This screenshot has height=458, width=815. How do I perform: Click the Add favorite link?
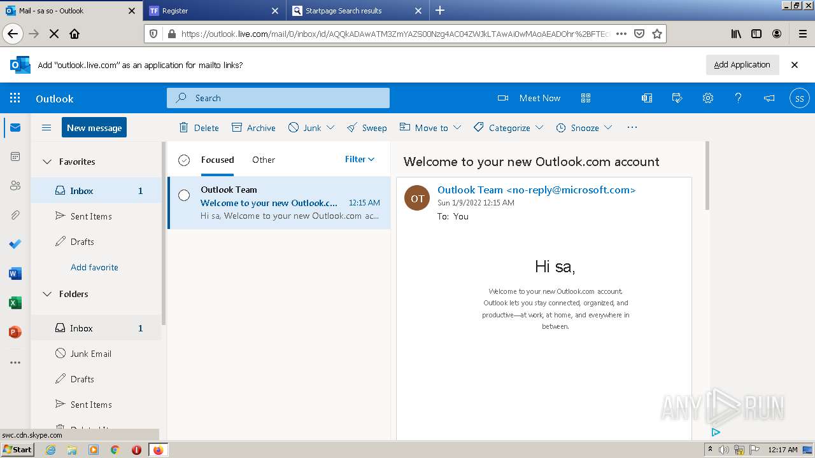[x=94, y=267]
